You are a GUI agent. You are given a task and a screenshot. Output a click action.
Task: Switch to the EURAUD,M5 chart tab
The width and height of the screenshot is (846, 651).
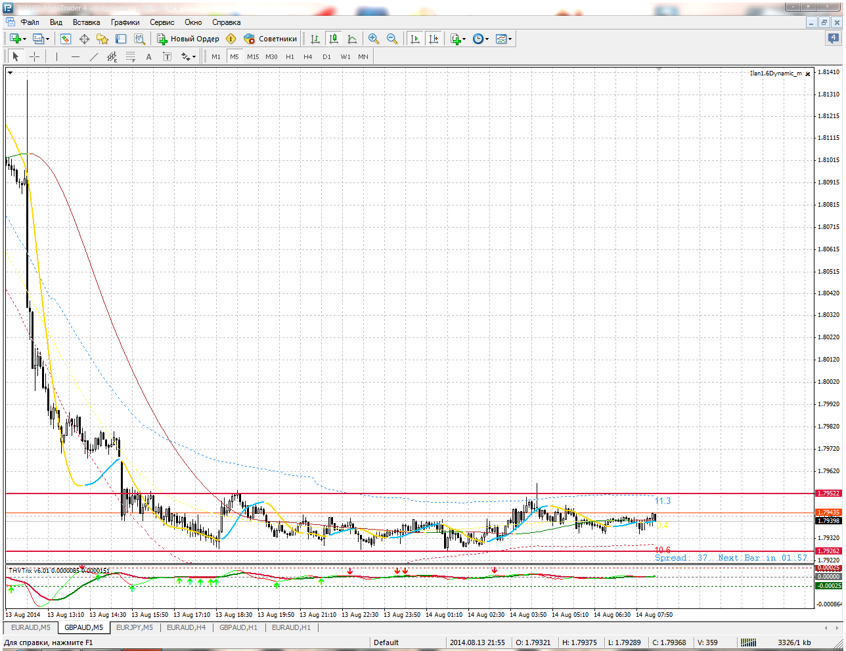(x=30, y=628)
